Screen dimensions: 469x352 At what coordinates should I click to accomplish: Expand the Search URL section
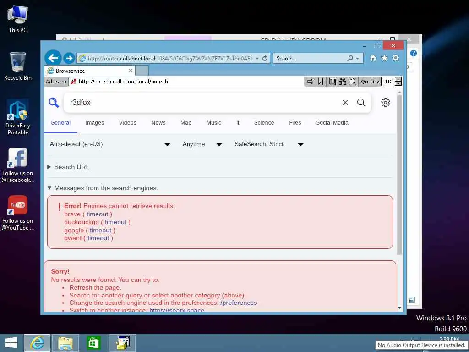click(x=68, y=167)
